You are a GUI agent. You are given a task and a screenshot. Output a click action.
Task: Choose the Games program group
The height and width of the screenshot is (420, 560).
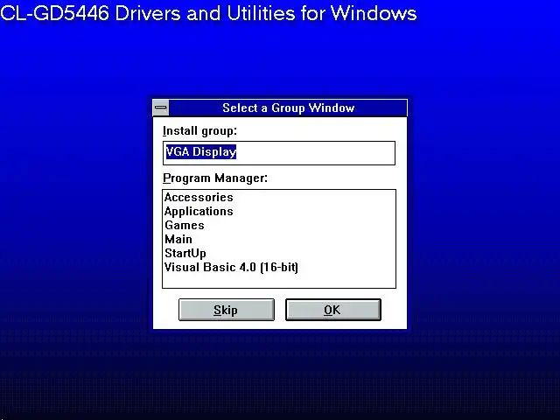coord(279,226)
